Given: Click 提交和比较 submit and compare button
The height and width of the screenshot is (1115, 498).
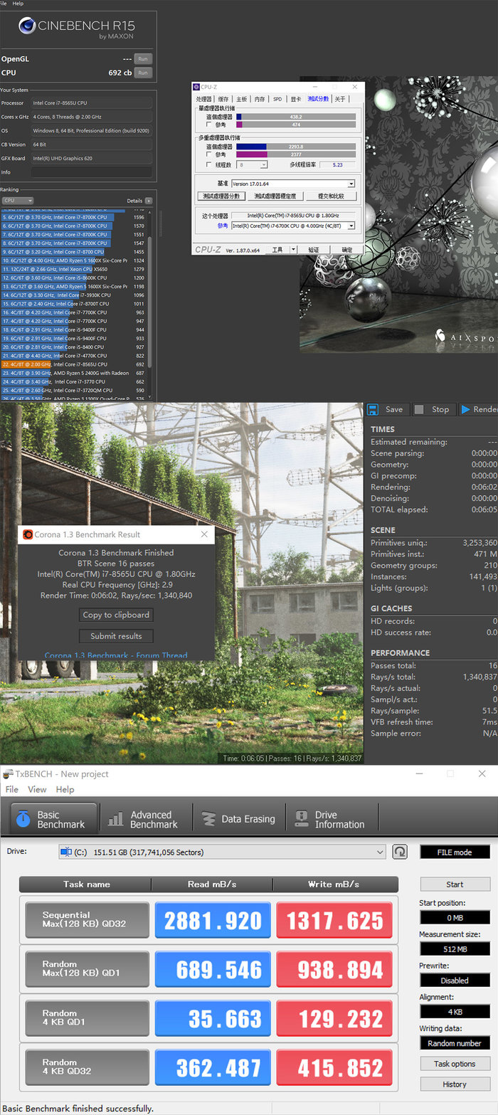Looking at the screenshot, I should (x=331, y=196).
